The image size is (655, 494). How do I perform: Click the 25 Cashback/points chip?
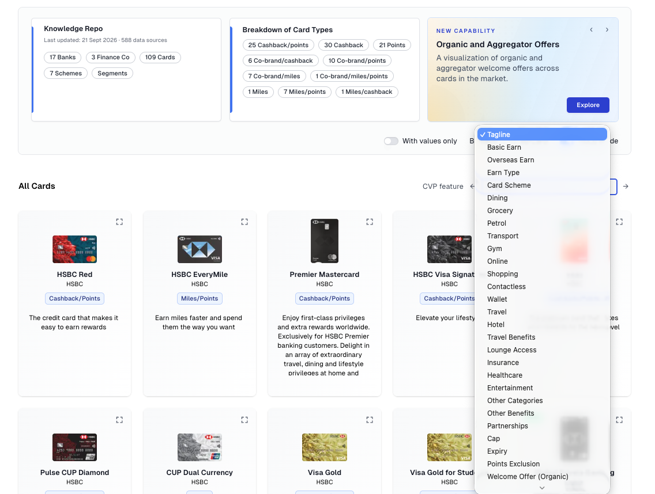[x=278, y=45]
